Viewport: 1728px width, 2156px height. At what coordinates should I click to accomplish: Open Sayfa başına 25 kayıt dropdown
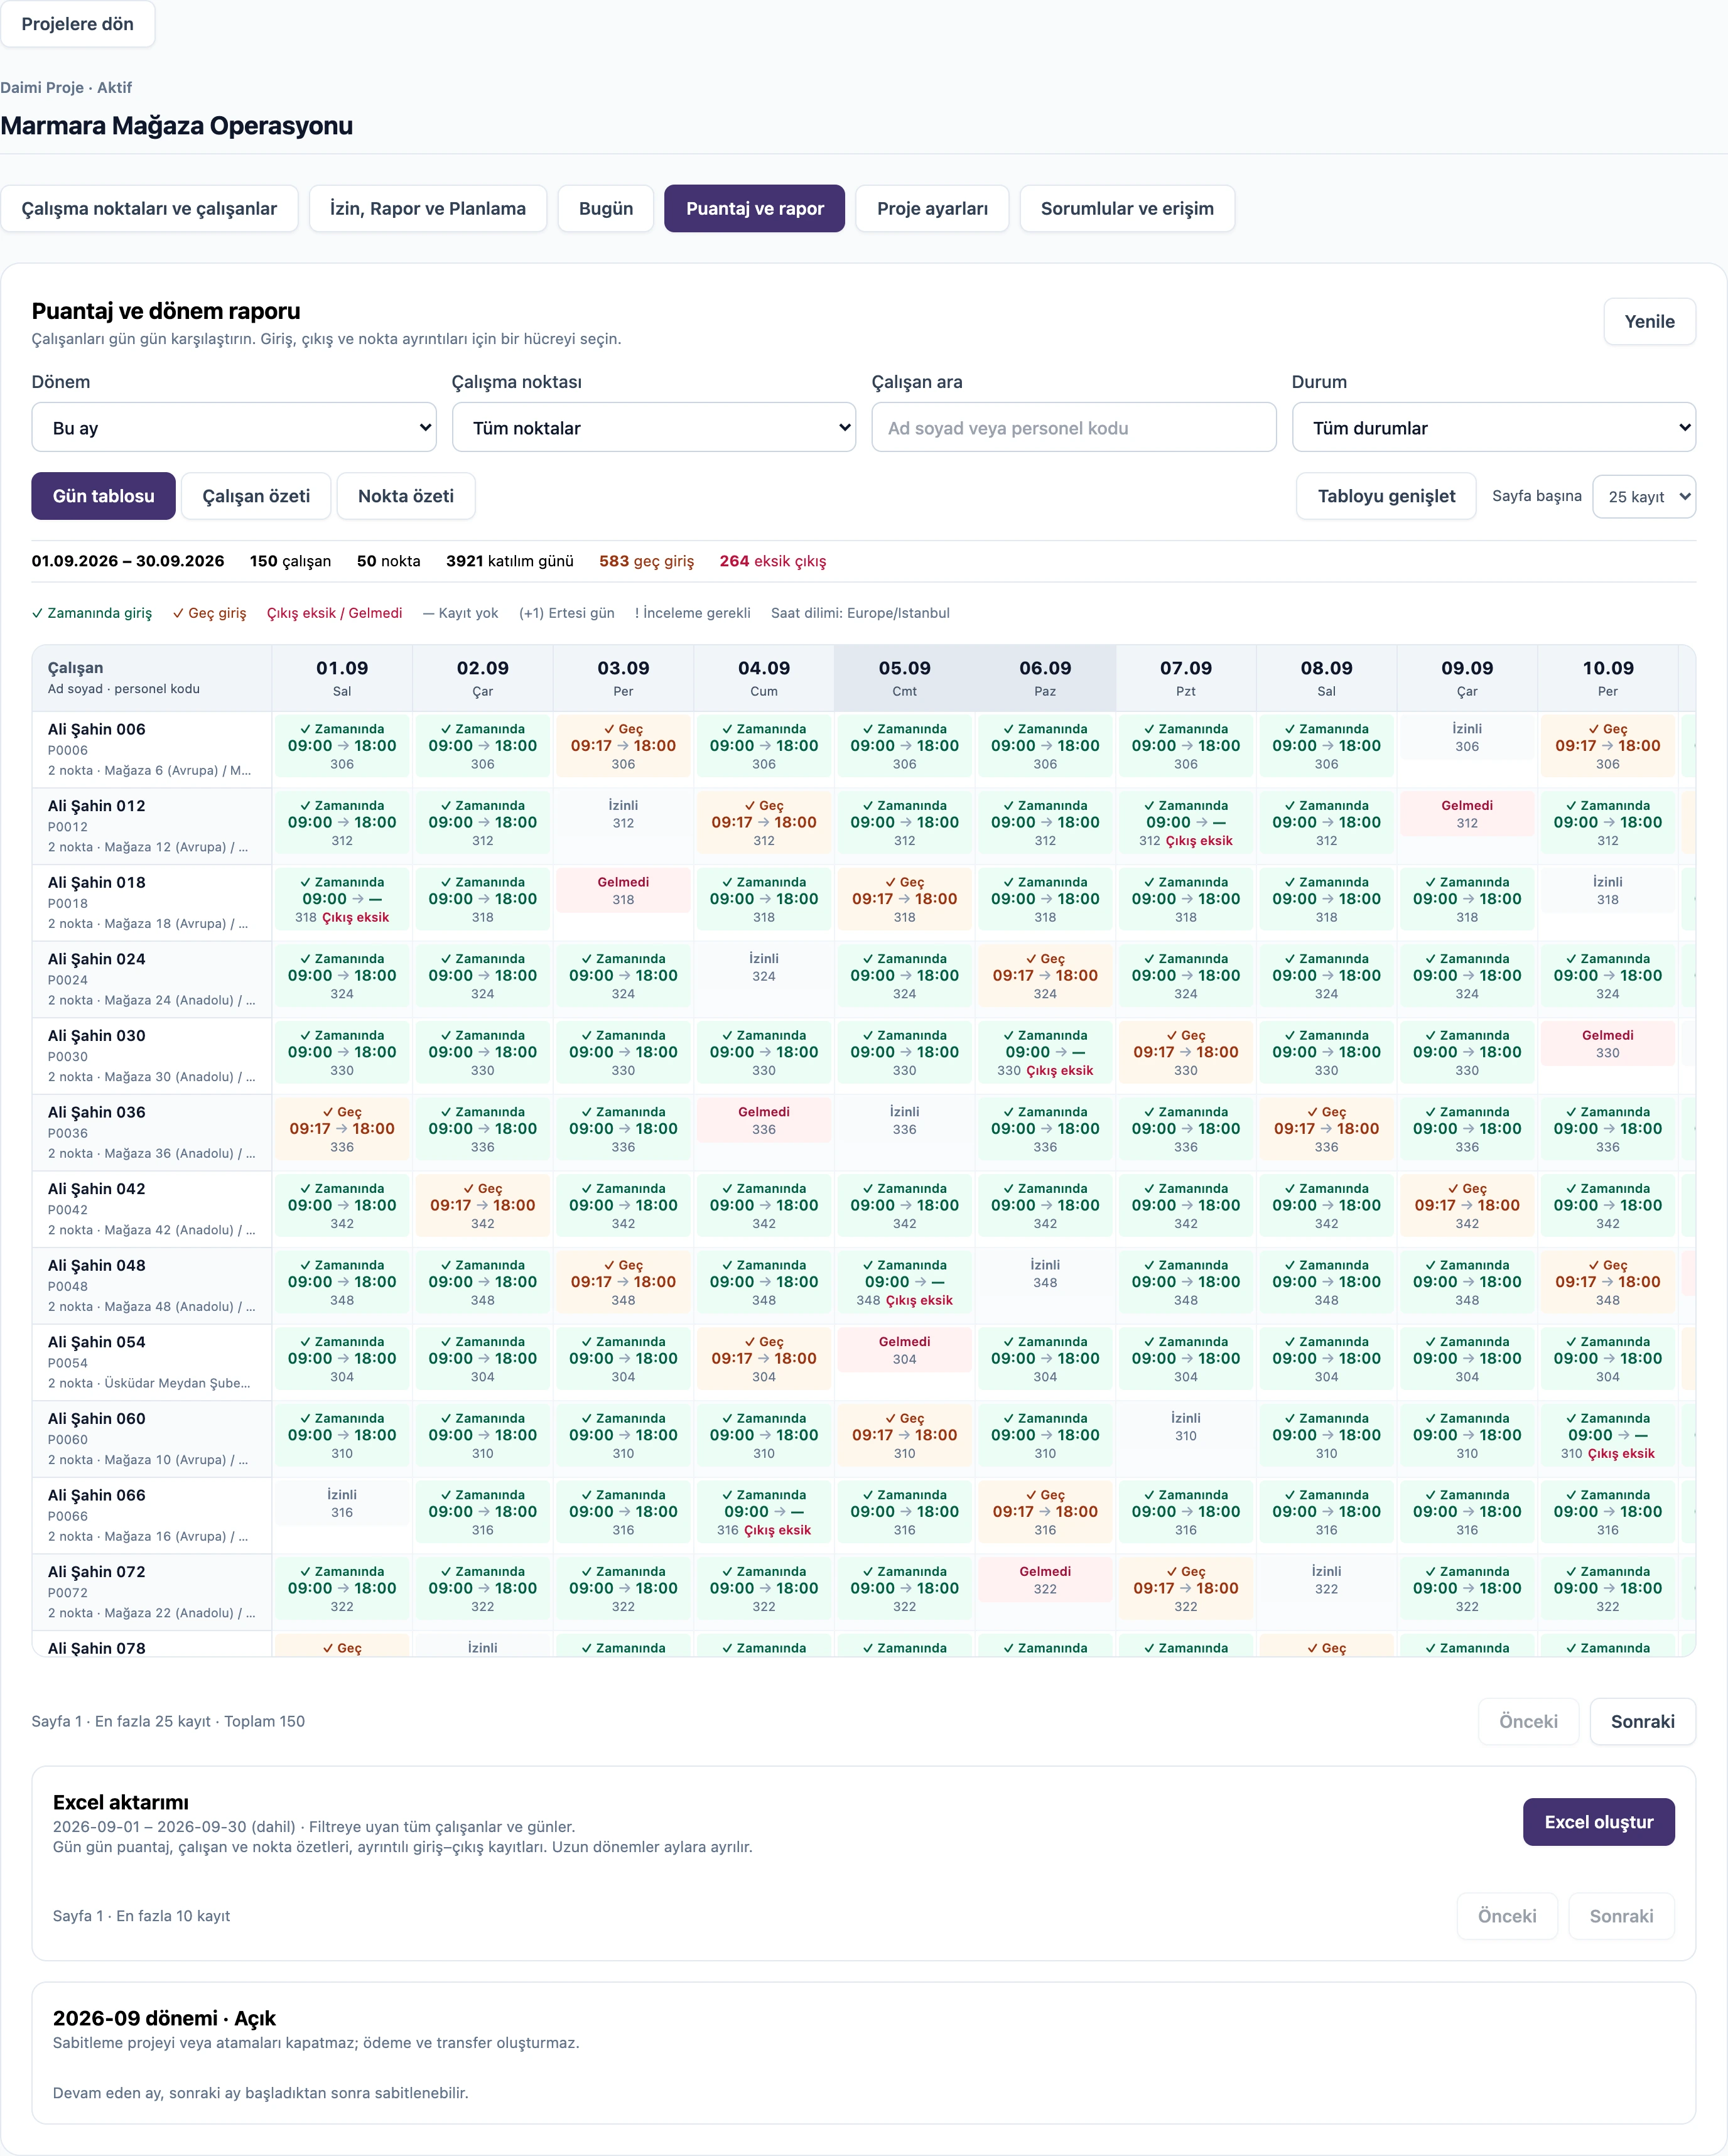tap(1644, 496)
